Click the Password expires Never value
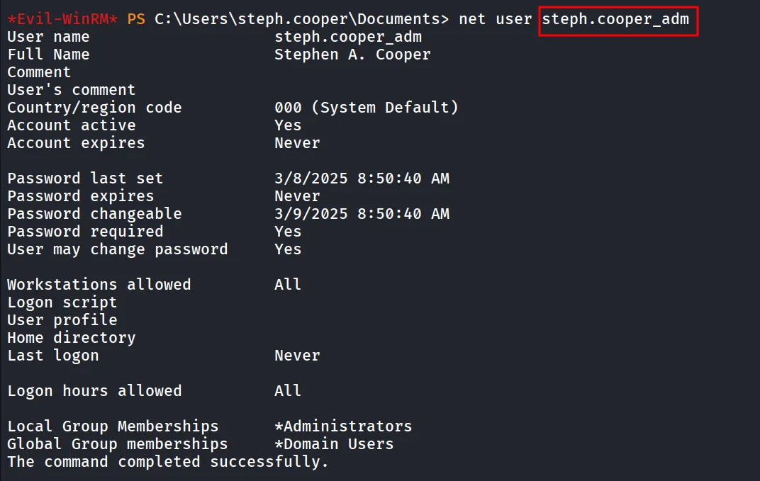This screenshot has width=760, height=481. pyautogui.click(x=297, y=196)
